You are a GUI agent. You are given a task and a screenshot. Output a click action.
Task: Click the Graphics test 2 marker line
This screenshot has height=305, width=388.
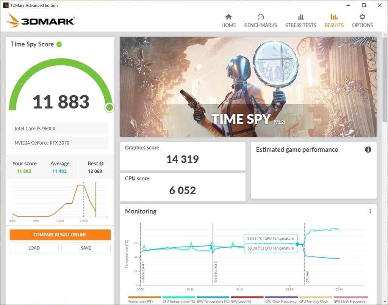tap(213, 254)
